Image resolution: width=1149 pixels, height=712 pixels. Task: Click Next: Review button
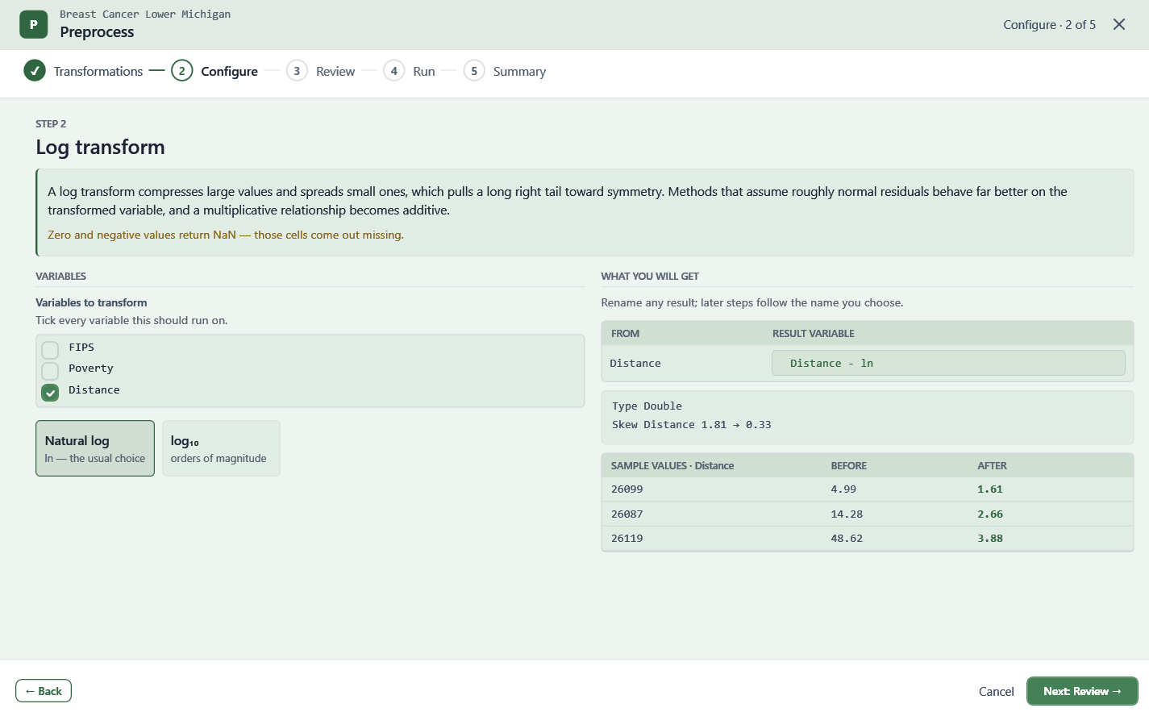click(x=1082, y=691)
